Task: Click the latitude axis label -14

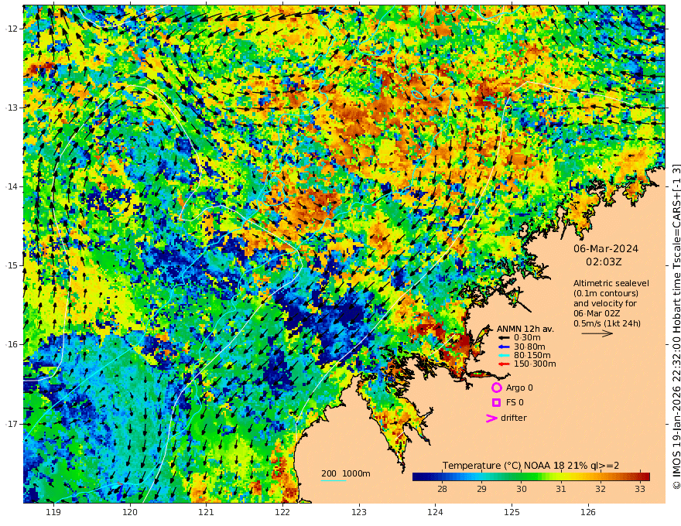Action: 12,186
